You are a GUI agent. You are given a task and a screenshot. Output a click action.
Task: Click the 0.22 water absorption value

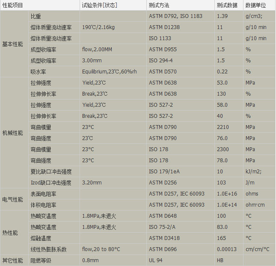[x=229, y=72]
